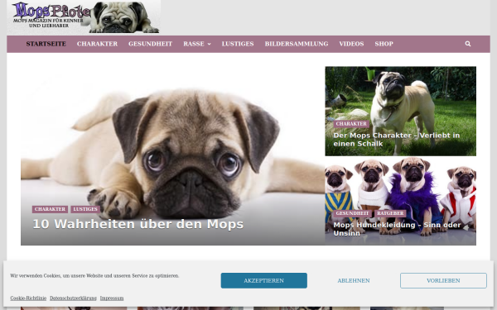Open the SHOP menu item

point(384,44)
